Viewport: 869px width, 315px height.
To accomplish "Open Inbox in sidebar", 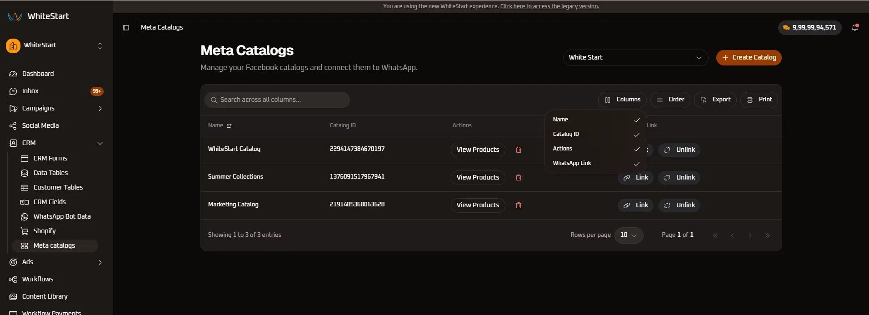I will [56, 91].
